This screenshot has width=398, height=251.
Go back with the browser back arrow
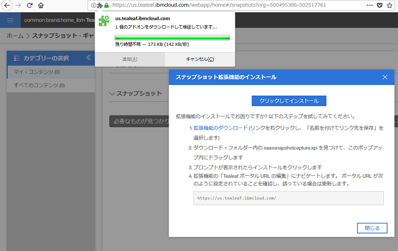tap(7, 5)
